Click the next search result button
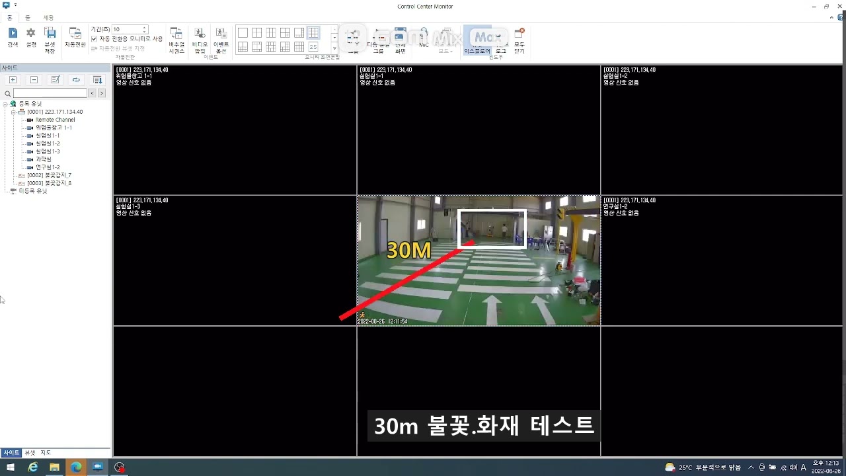Viewport: 846px width, 476px height. 102,94
